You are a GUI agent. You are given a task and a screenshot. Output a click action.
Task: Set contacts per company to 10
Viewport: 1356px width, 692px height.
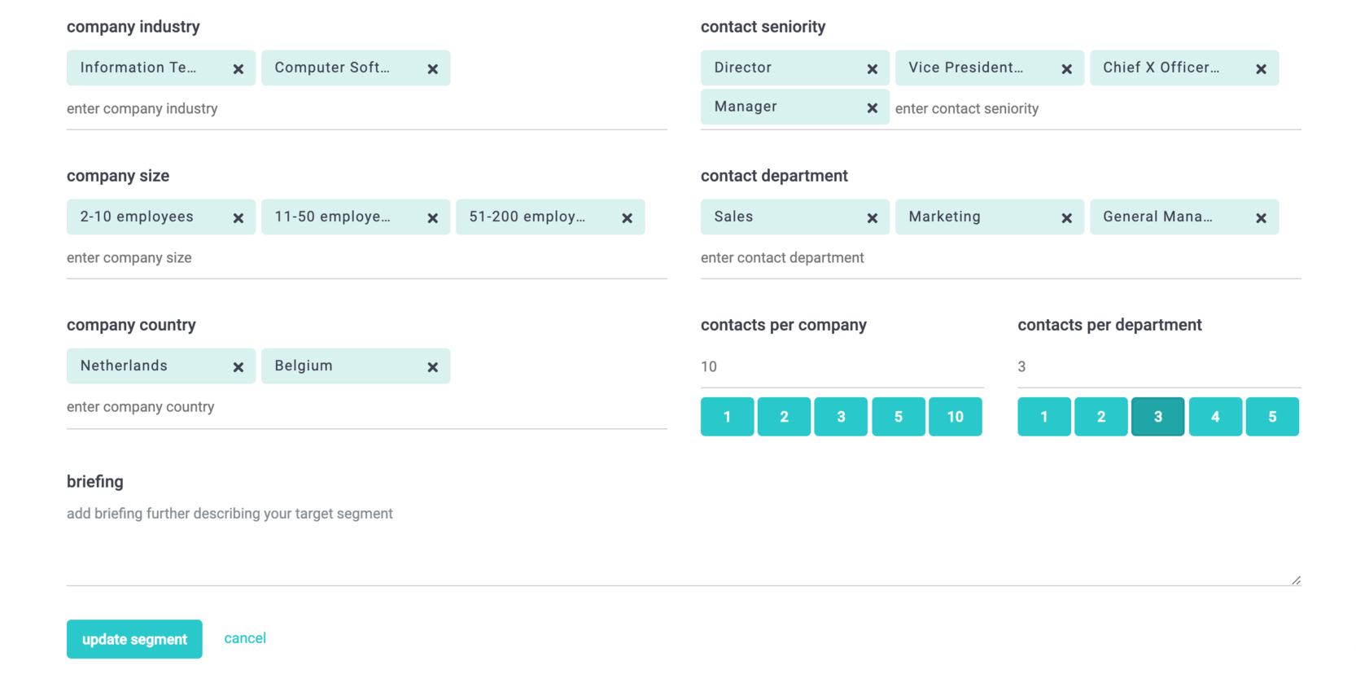pos(955,417)
